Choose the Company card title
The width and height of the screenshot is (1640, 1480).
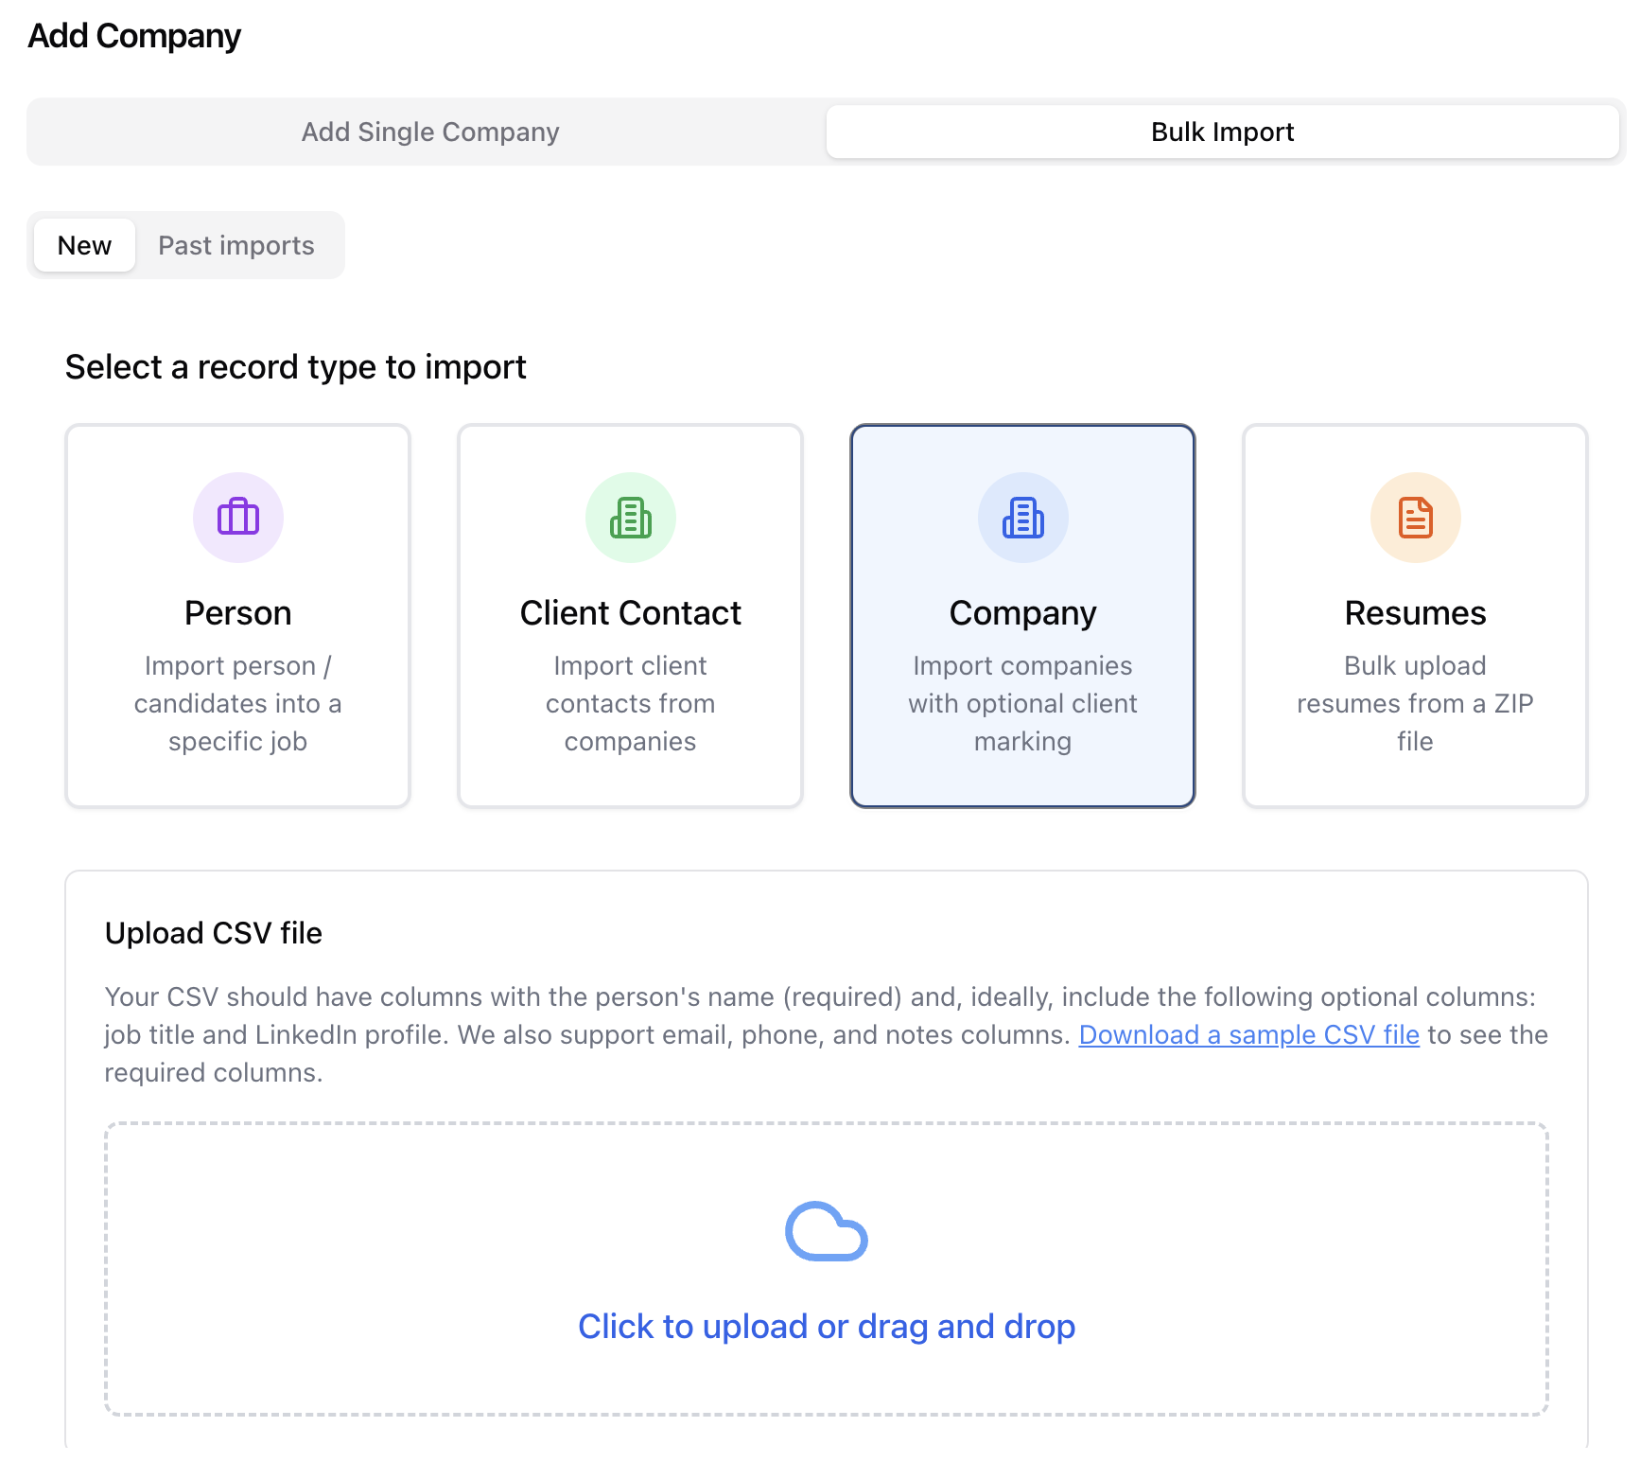tap(1023, 613)
